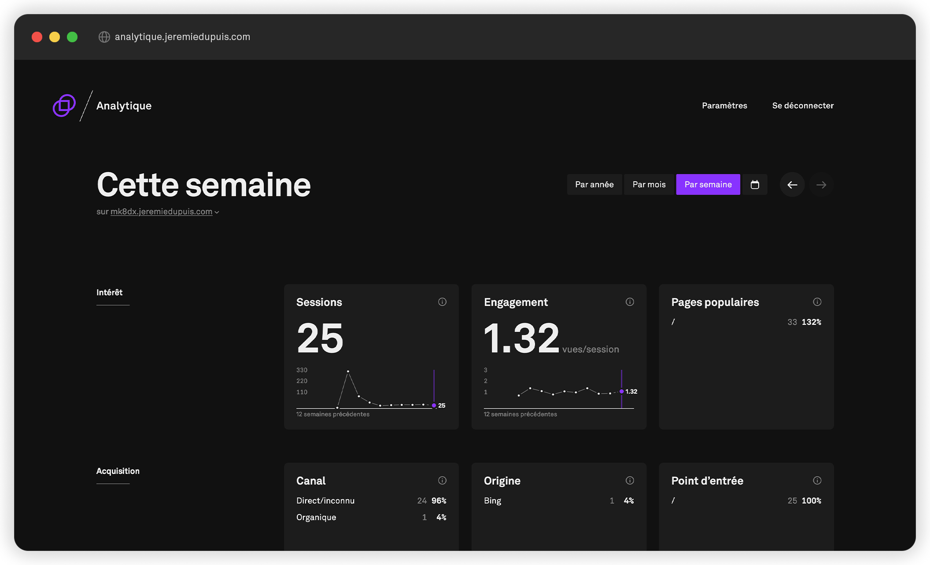Open Paramètres in the header
The height and width of the screenshot is (565, 930).
(x=724, y=106)
